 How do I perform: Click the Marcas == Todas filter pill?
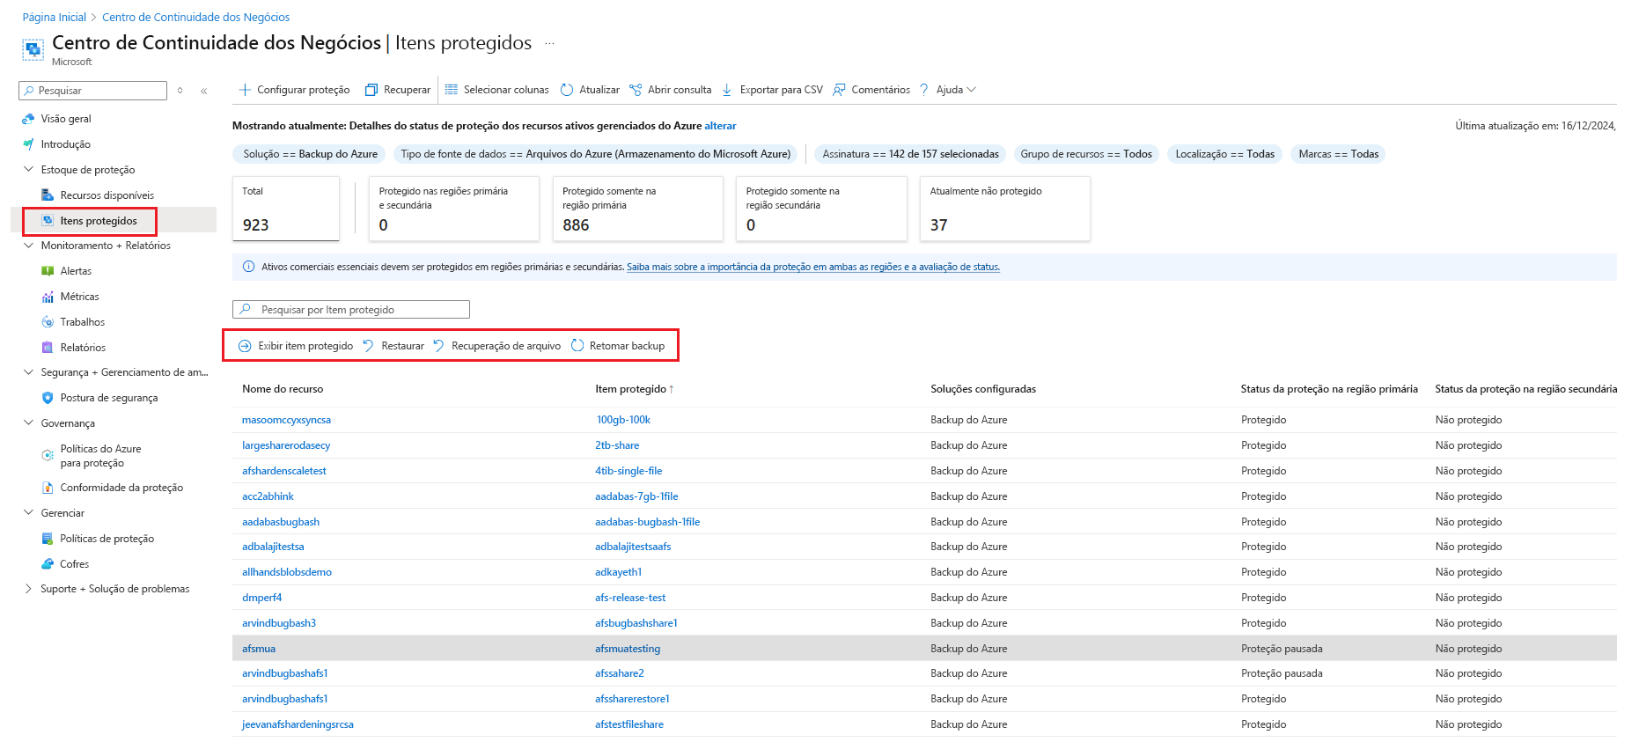tap(1339, 154)
